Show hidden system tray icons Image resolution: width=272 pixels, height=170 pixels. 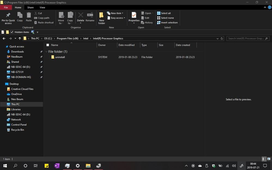[186, 166]
